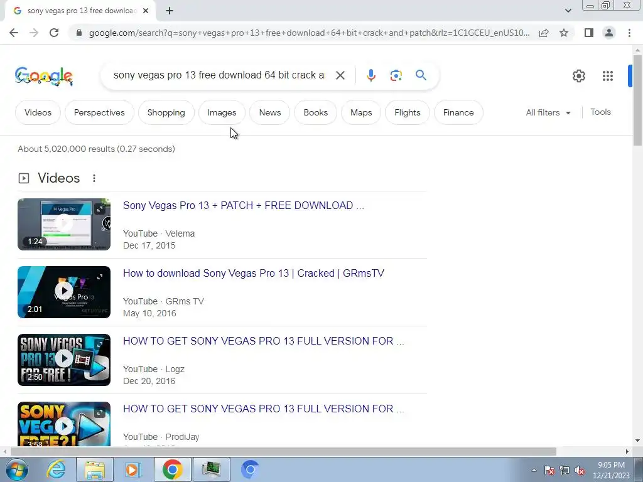Submit search with magnifying glass icon
The width and height of the screenshot is (643, 482).
point(421,75)
